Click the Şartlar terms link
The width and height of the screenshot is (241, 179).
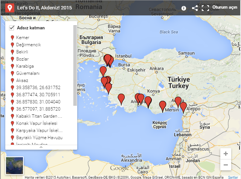(x=233, y=177)
